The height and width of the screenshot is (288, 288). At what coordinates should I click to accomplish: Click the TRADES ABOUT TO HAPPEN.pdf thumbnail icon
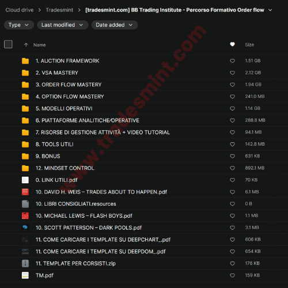[x=25, y=192]
